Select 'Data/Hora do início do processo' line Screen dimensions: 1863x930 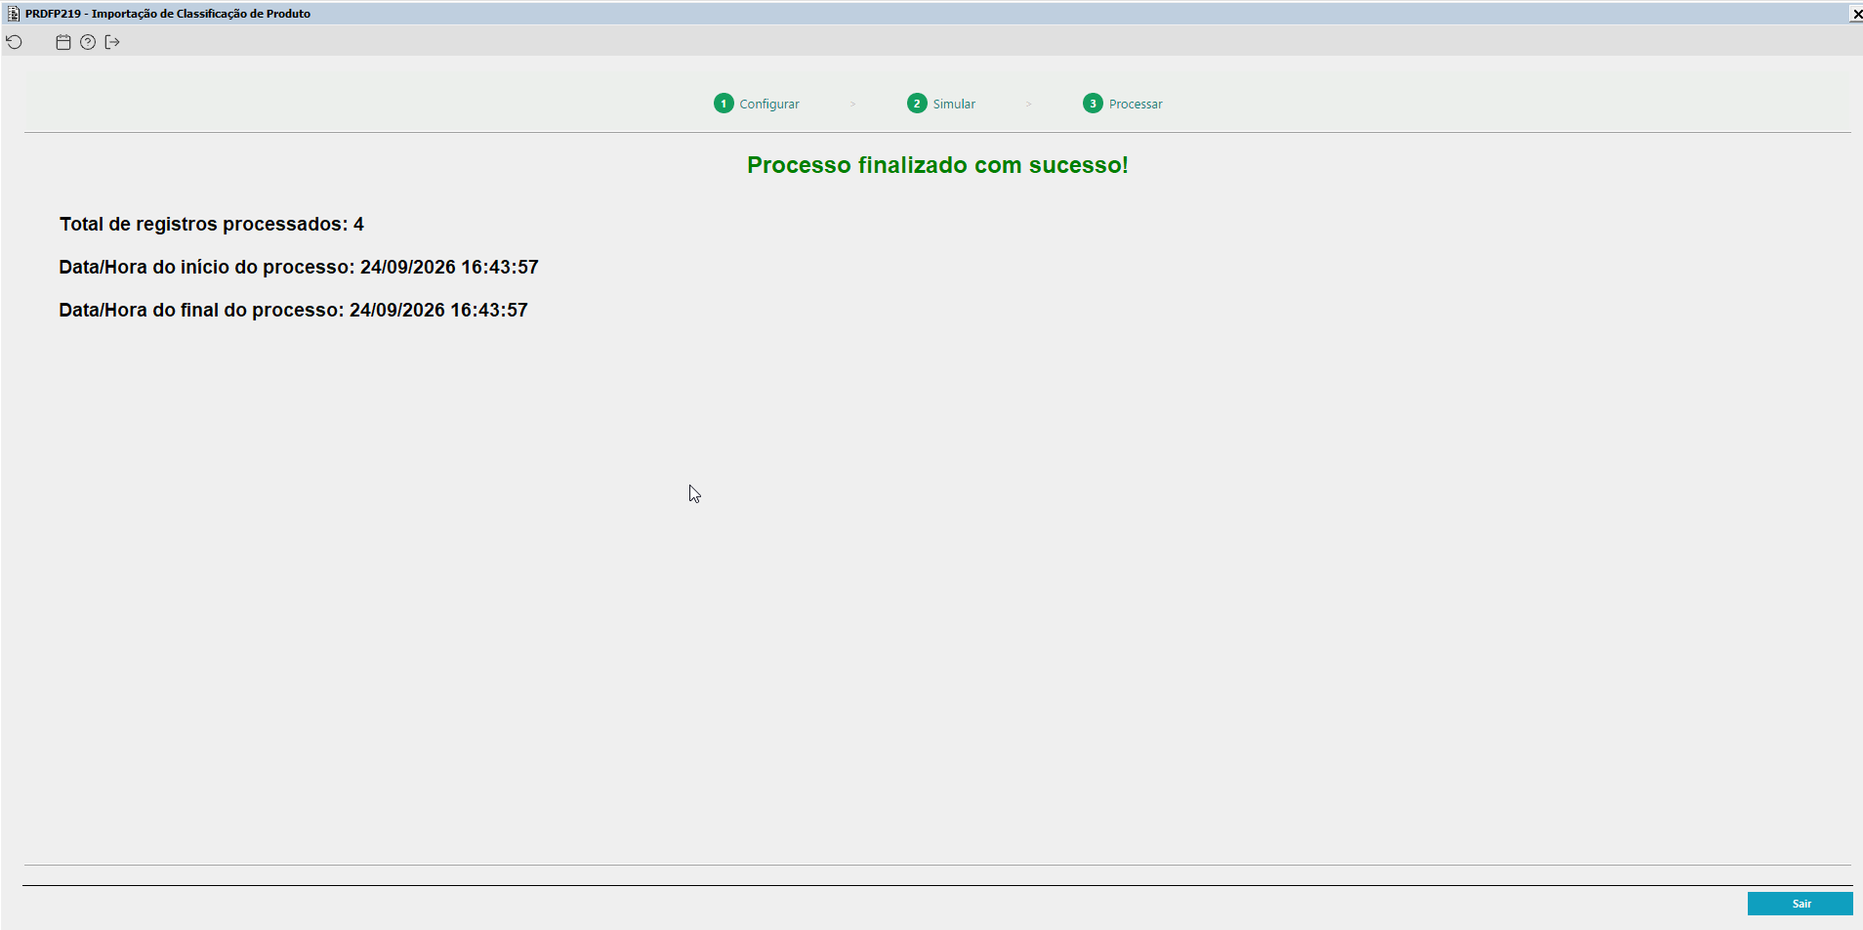click(x=299, y=267)
